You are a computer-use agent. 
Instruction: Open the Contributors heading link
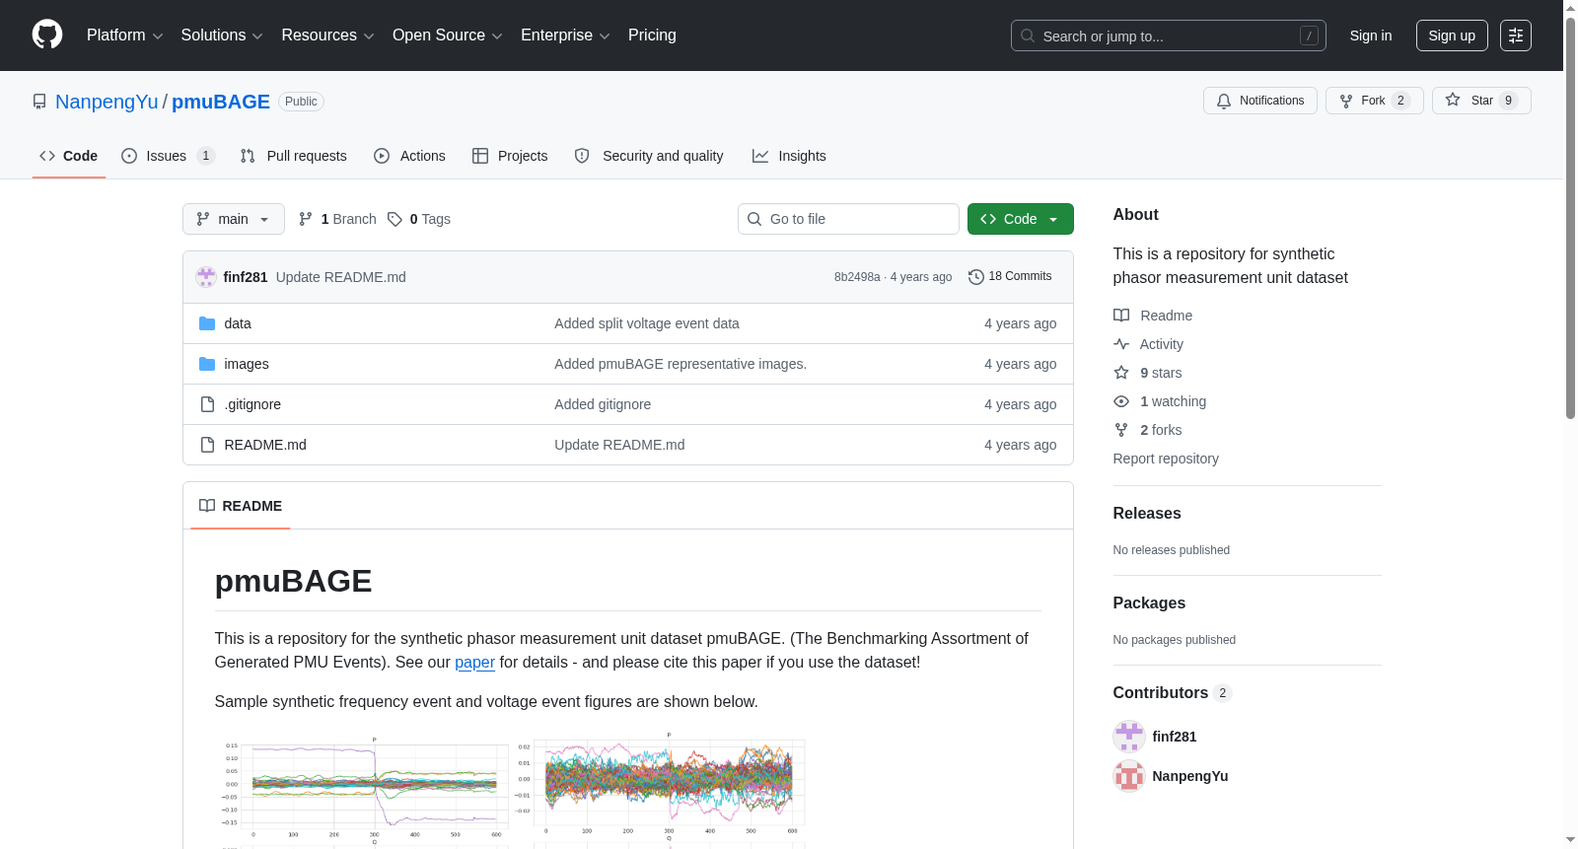(x=1173, y=693)
